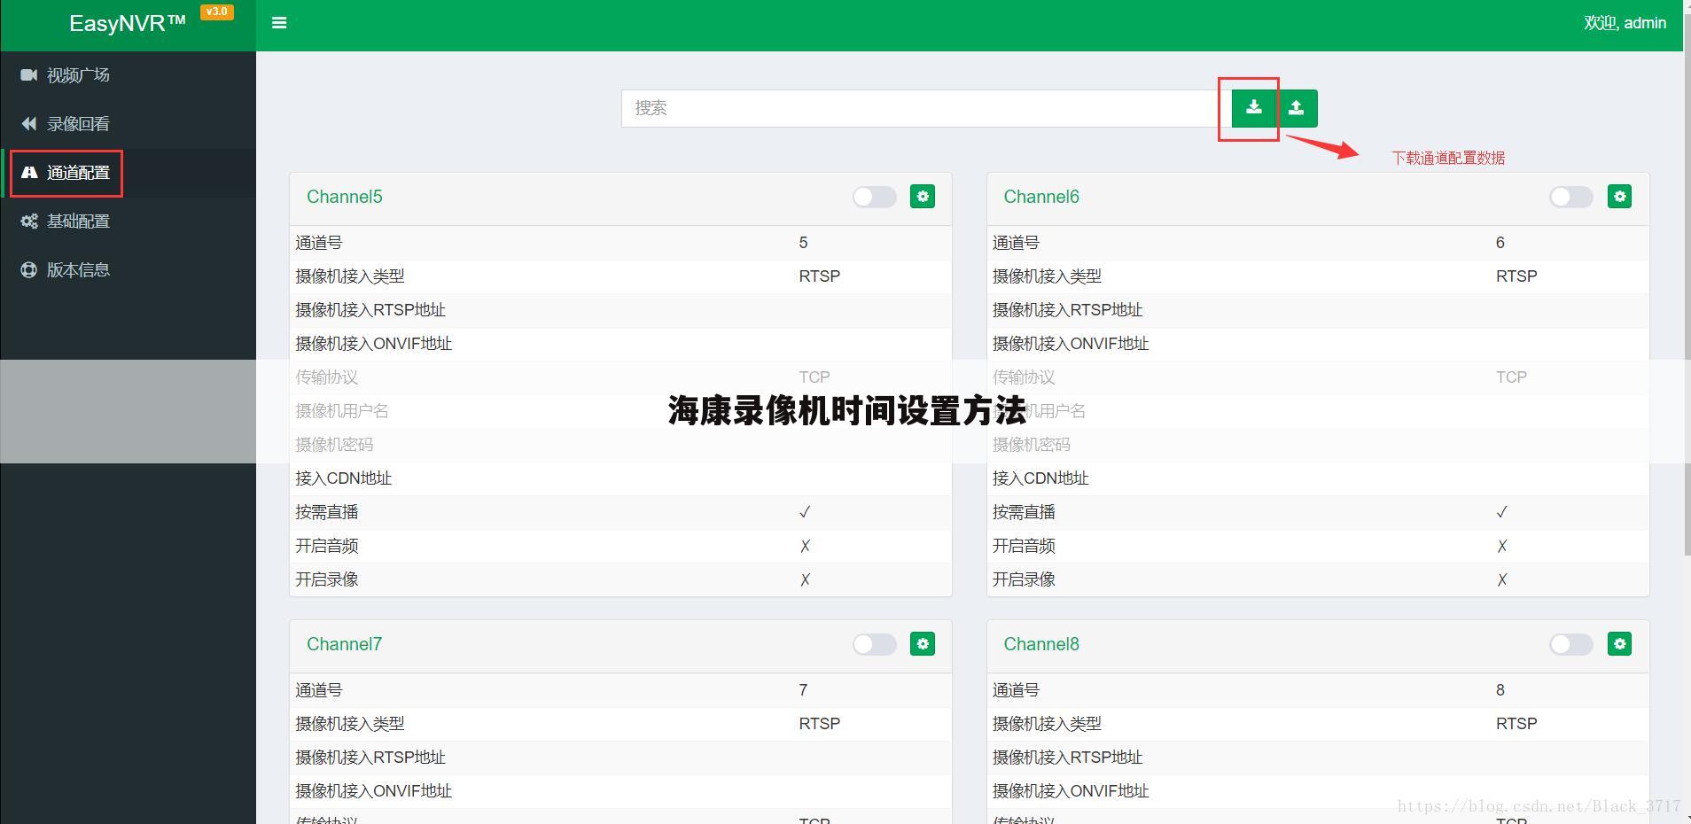The width and height of the screenshot is (1691, 824).
Task: Download channel configuration data button
Action: click(x=1253, y=108)
